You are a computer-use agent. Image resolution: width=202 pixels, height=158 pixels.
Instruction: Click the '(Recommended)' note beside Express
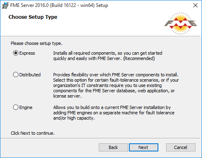[139, 58]
